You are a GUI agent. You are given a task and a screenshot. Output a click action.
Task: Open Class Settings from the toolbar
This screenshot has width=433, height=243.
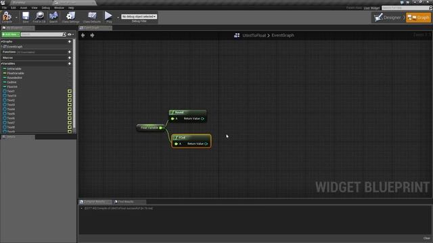[x=70, y=17]
